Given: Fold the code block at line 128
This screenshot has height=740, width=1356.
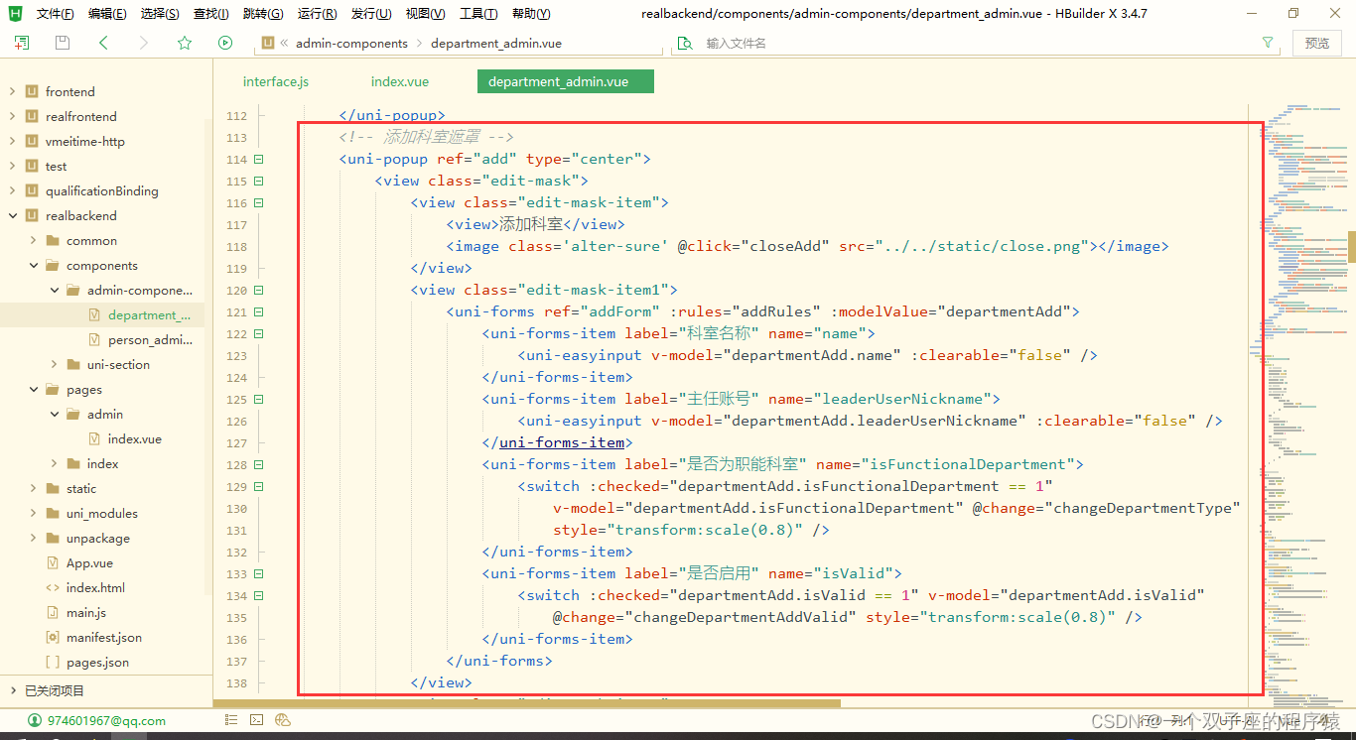Looking at the screenshot, I should pyautogui.click(x=259, y=465).
